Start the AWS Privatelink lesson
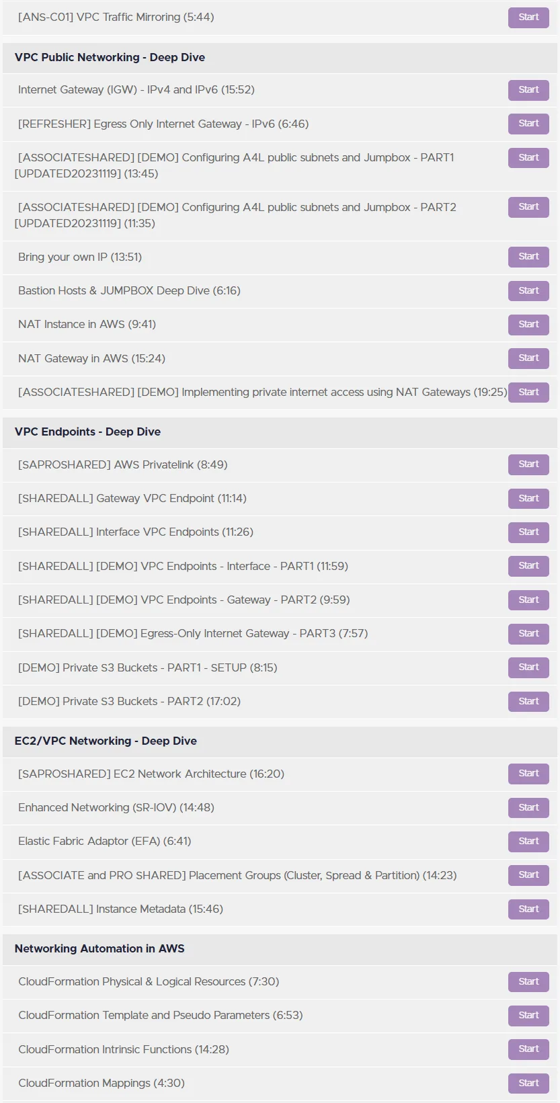 point(528,464)
